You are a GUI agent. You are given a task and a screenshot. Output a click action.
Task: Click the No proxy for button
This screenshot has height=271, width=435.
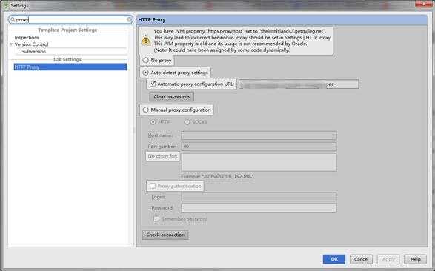pyautogui.click(x=162, y=156)
